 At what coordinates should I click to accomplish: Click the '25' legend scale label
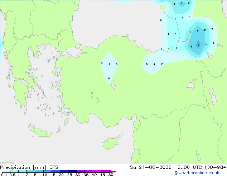coord(69,175)
